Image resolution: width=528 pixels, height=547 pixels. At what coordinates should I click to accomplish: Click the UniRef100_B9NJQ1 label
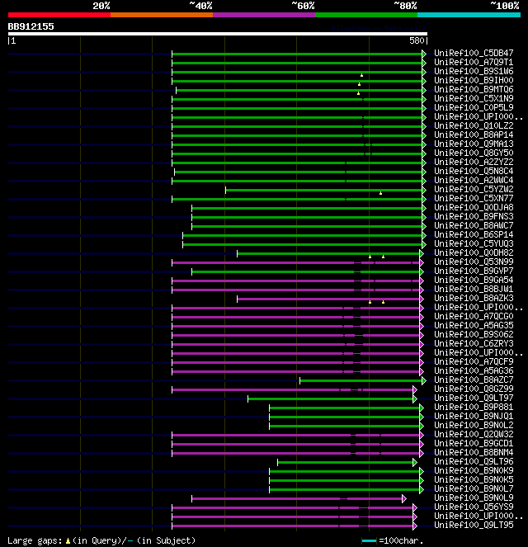pos(474,416)
